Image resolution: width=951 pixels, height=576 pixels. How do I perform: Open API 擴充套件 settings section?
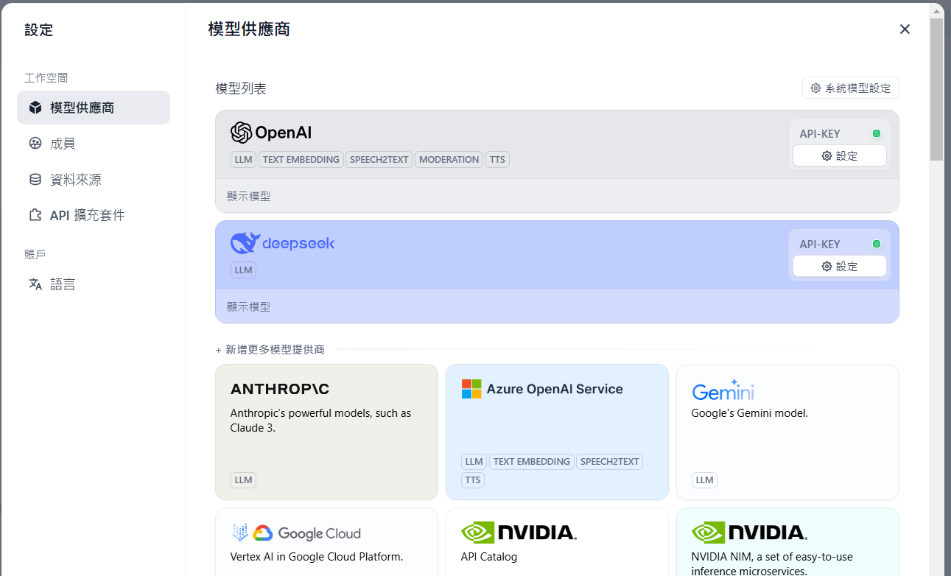click(94, 215)
